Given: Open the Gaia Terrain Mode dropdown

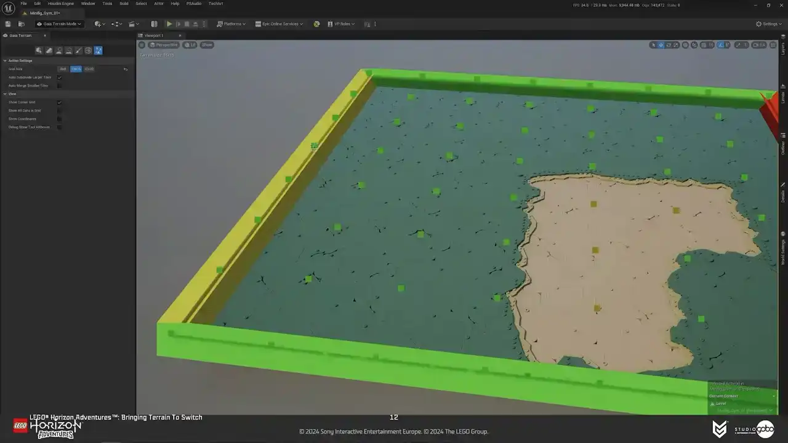Looking at the screenshot, I should pyautogui.click(x=59, y=24).
